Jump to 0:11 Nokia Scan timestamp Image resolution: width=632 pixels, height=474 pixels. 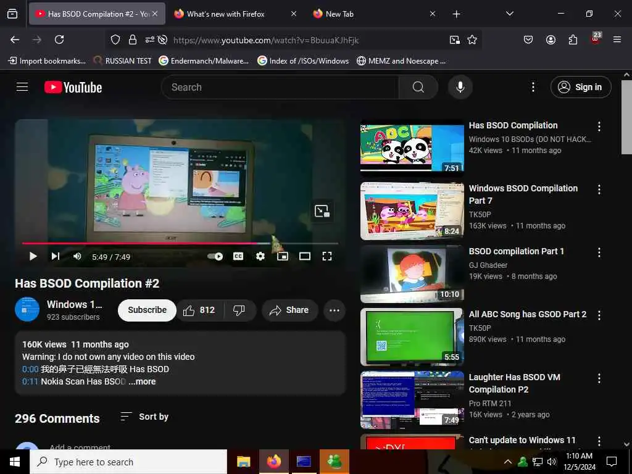(30, 381)
